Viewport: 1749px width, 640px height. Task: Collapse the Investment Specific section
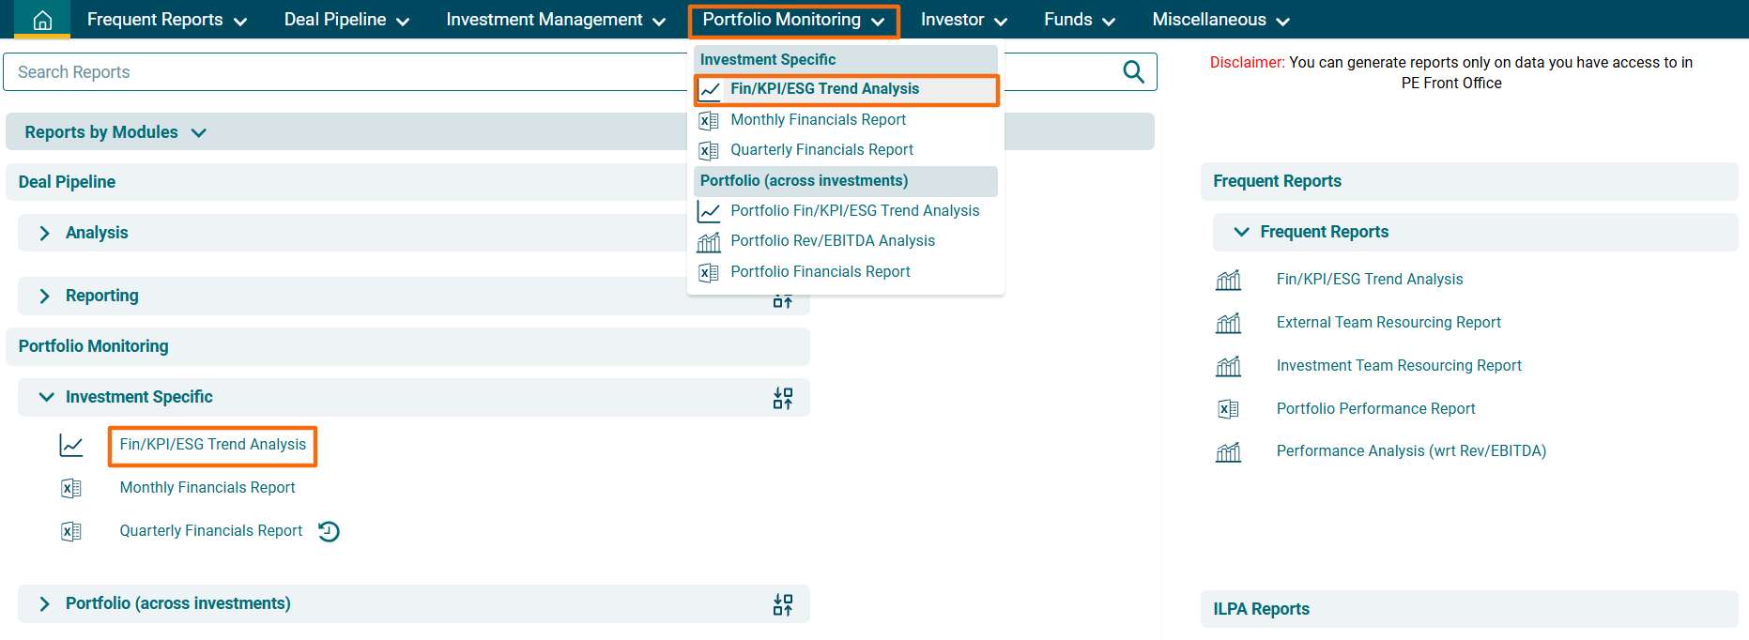(x=46, y=397)
